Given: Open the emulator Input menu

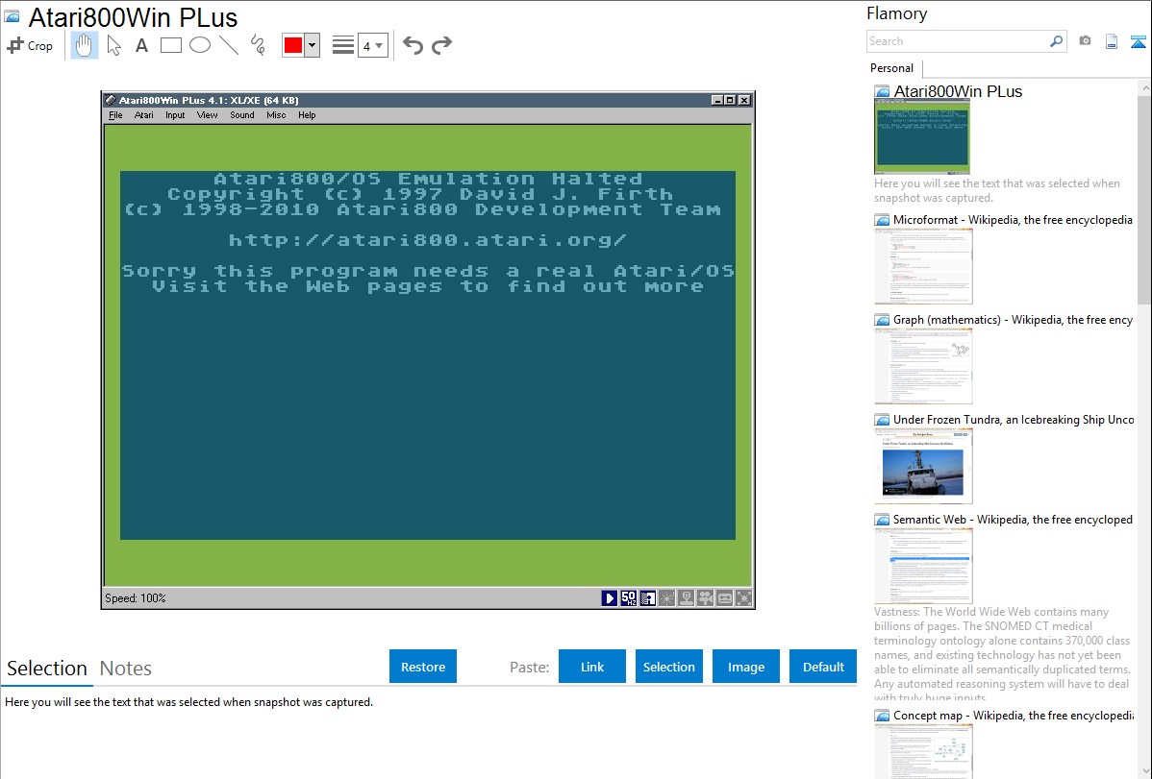Looking at the screenshot, I should coord(175,115).
